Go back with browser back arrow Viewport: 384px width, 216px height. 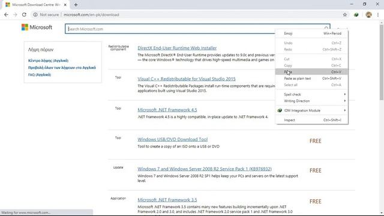(6, 14)
